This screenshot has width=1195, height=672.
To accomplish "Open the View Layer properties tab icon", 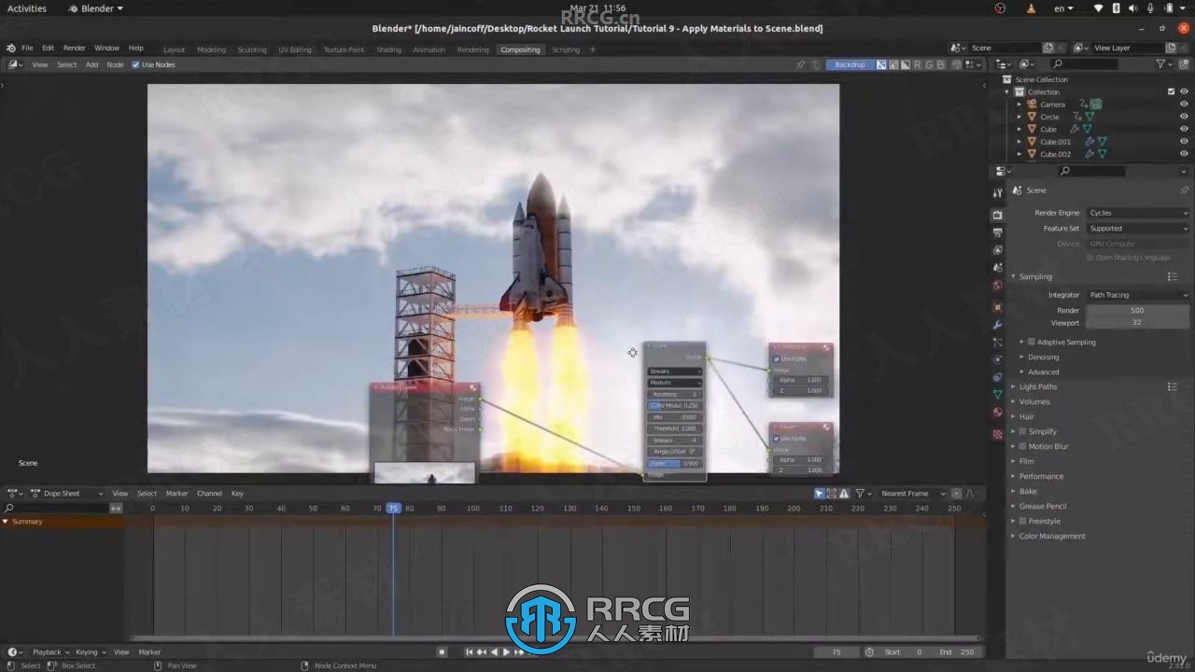I will click(x=997, y=250).
